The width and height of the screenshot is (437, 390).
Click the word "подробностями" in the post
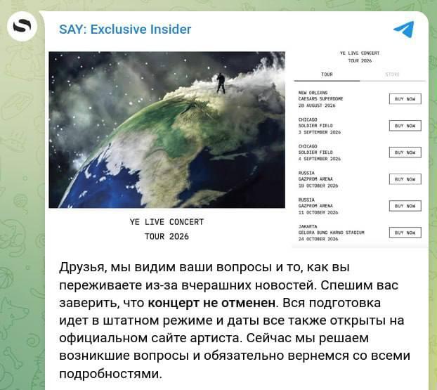click(x=110, y=374)
